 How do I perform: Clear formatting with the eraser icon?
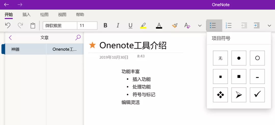click(187, 26)
